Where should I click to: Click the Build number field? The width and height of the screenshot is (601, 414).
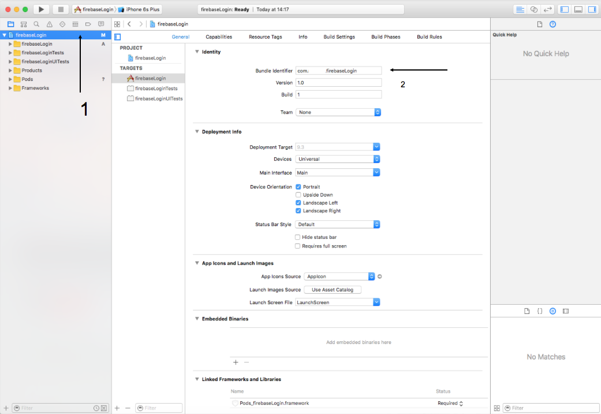338,94
